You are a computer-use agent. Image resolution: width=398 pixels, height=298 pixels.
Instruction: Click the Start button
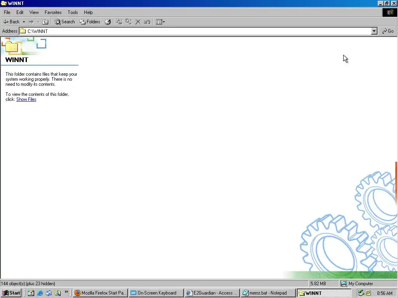tap(11, 293)
